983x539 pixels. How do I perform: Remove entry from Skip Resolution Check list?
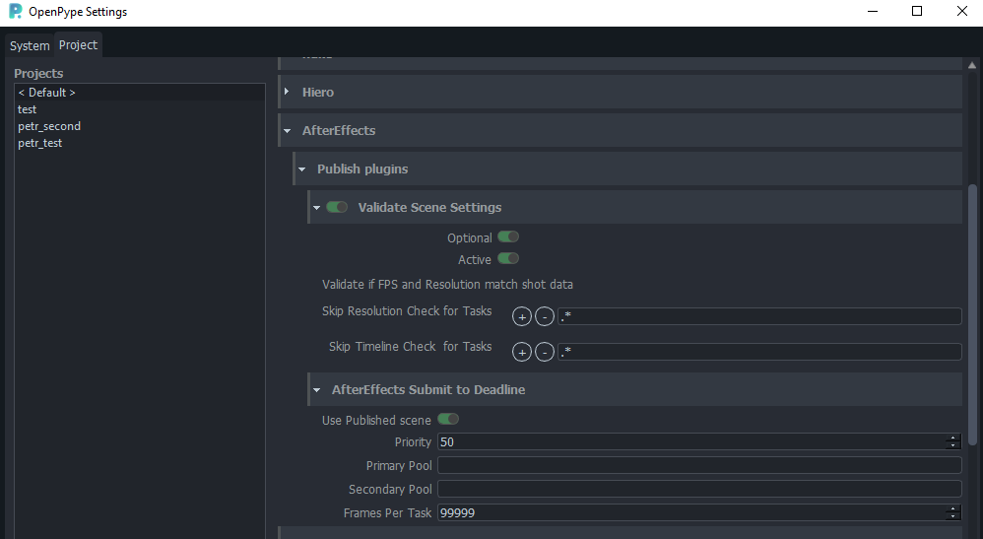(x=544, y=317)
